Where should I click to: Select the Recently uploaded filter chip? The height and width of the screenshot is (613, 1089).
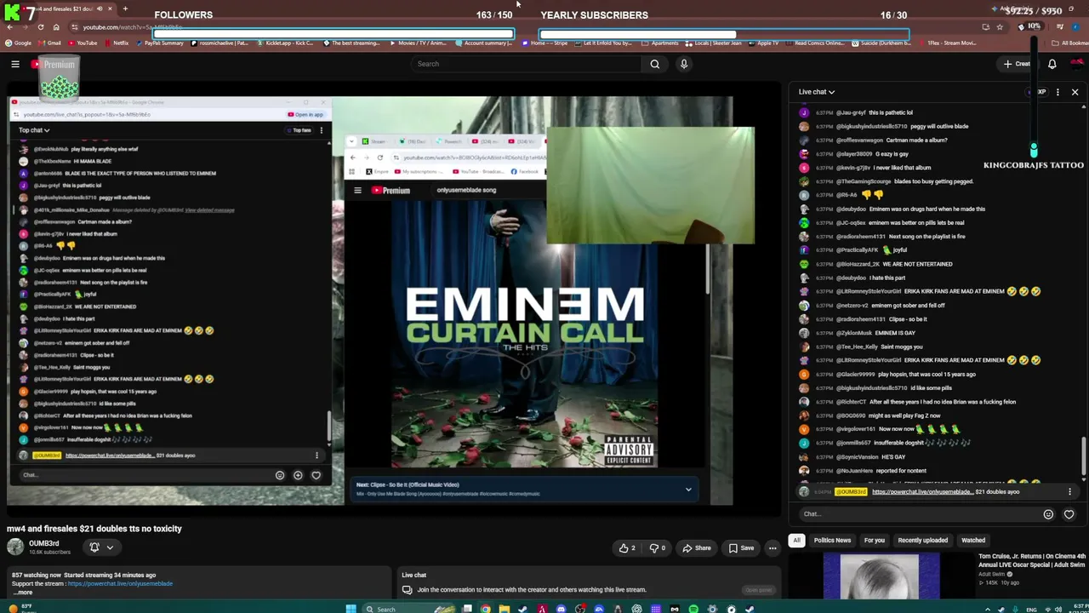923,540
